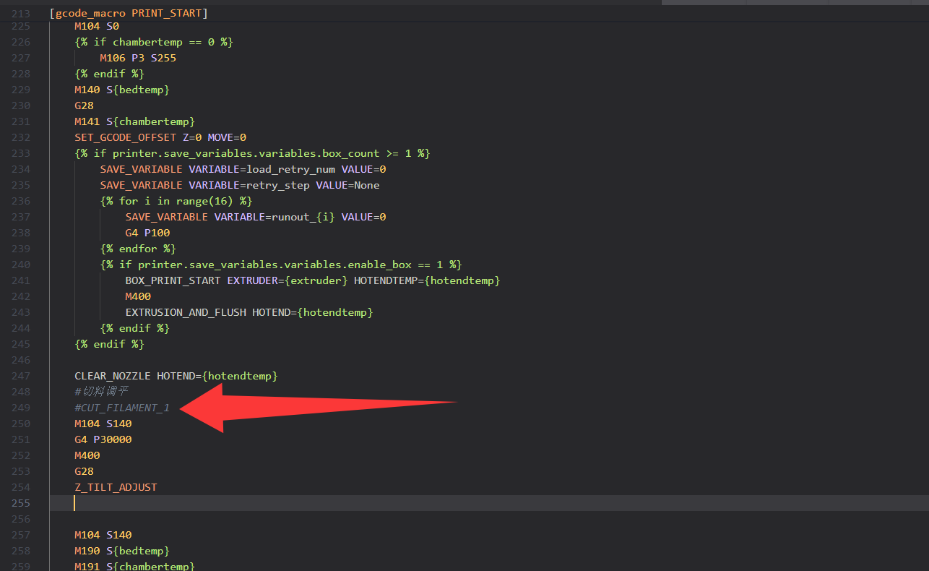The image size is (929, 571).
Task: Click the enable_box if condition line
Action: [282, 265]
